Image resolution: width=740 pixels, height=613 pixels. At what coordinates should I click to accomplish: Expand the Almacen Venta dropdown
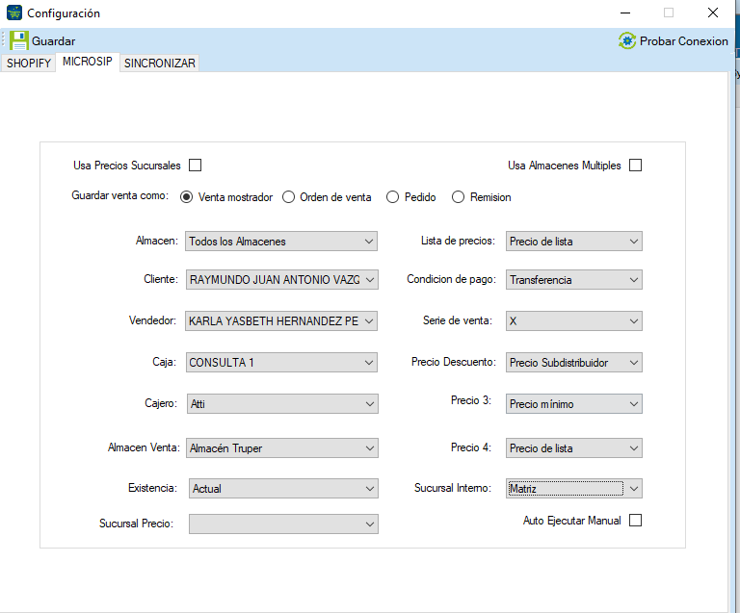282,448
